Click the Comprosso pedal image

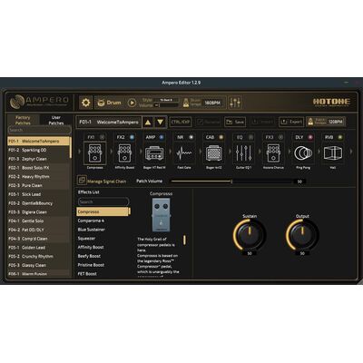tap(161, 215)
